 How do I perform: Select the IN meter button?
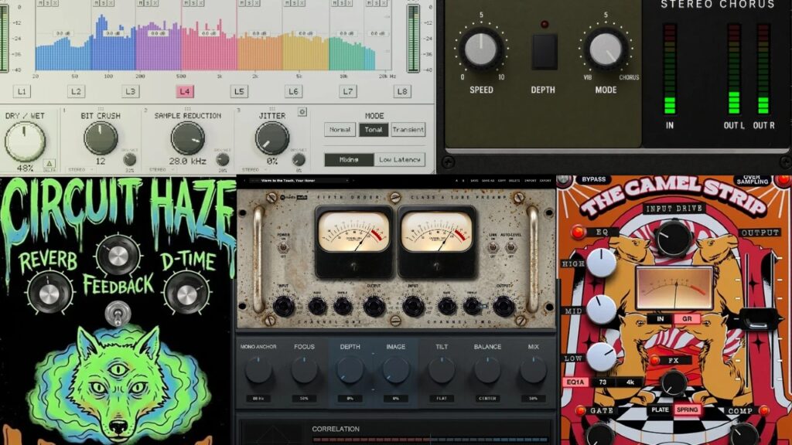(661, 319)
